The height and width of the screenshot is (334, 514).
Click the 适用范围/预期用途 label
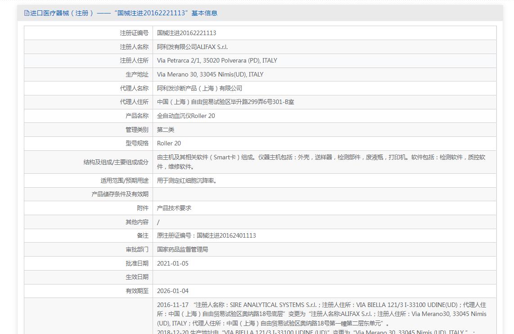click(125, 181)
